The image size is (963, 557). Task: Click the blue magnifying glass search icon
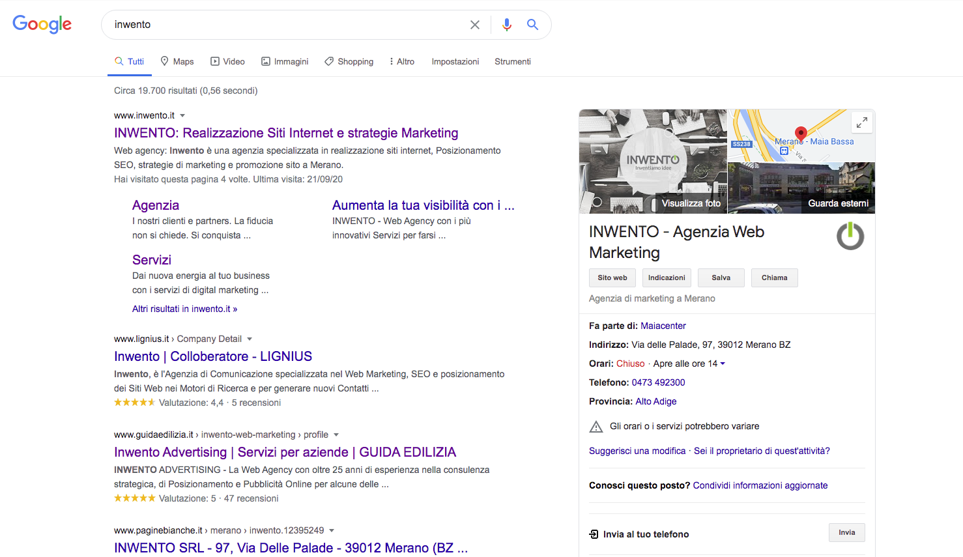click(532, 24)
